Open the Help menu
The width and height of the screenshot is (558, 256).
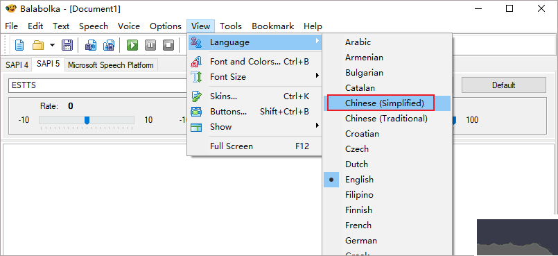pyautogui.click(x=313, y=26)
